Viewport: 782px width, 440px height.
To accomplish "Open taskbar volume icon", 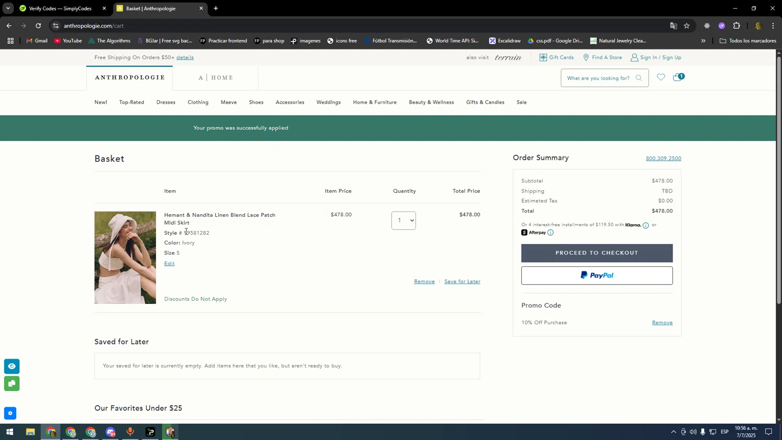I will (x=693, y=432).
